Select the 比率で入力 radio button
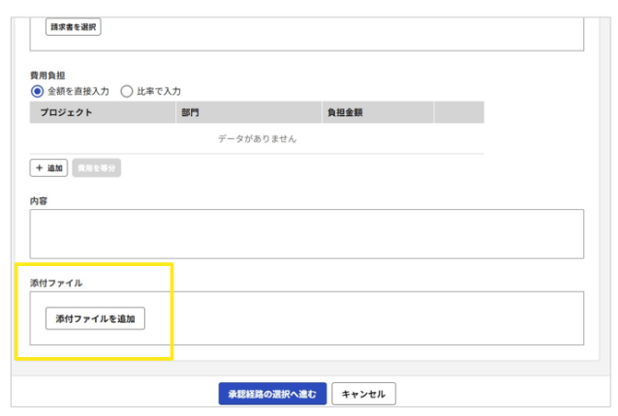This screenshot has height=416, width=618. (x=127, y=91)
